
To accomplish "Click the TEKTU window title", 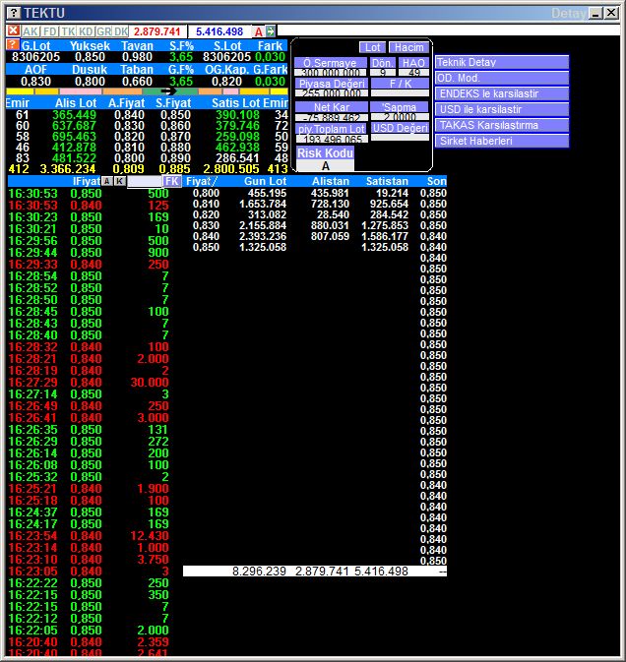I will click(x=44, y=13).
